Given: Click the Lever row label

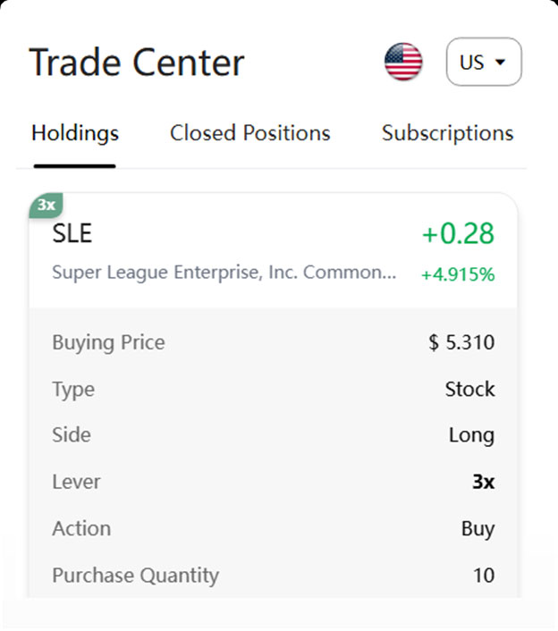Looking at the screenshot, I should pyautogui.click(x=76, y=482).
